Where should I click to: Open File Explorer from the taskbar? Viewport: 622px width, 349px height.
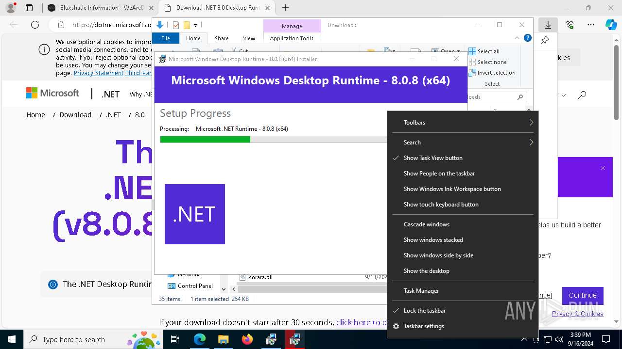(x=223, y=339)
